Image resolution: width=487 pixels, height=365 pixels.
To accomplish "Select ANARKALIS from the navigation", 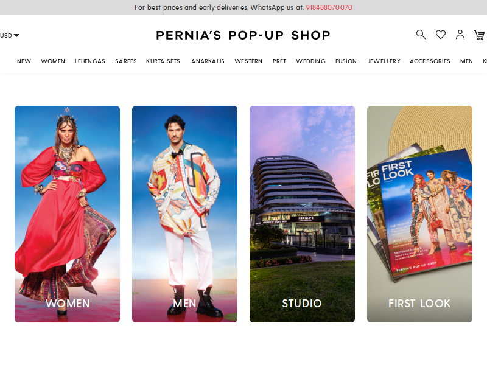I will 208,61.
